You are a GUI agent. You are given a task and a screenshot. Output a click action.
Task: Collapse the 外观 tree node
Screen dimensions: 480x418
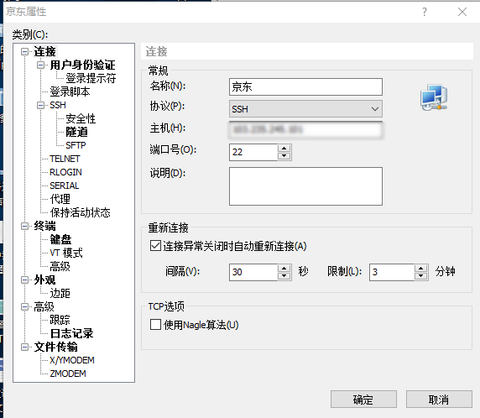point(25,280)
